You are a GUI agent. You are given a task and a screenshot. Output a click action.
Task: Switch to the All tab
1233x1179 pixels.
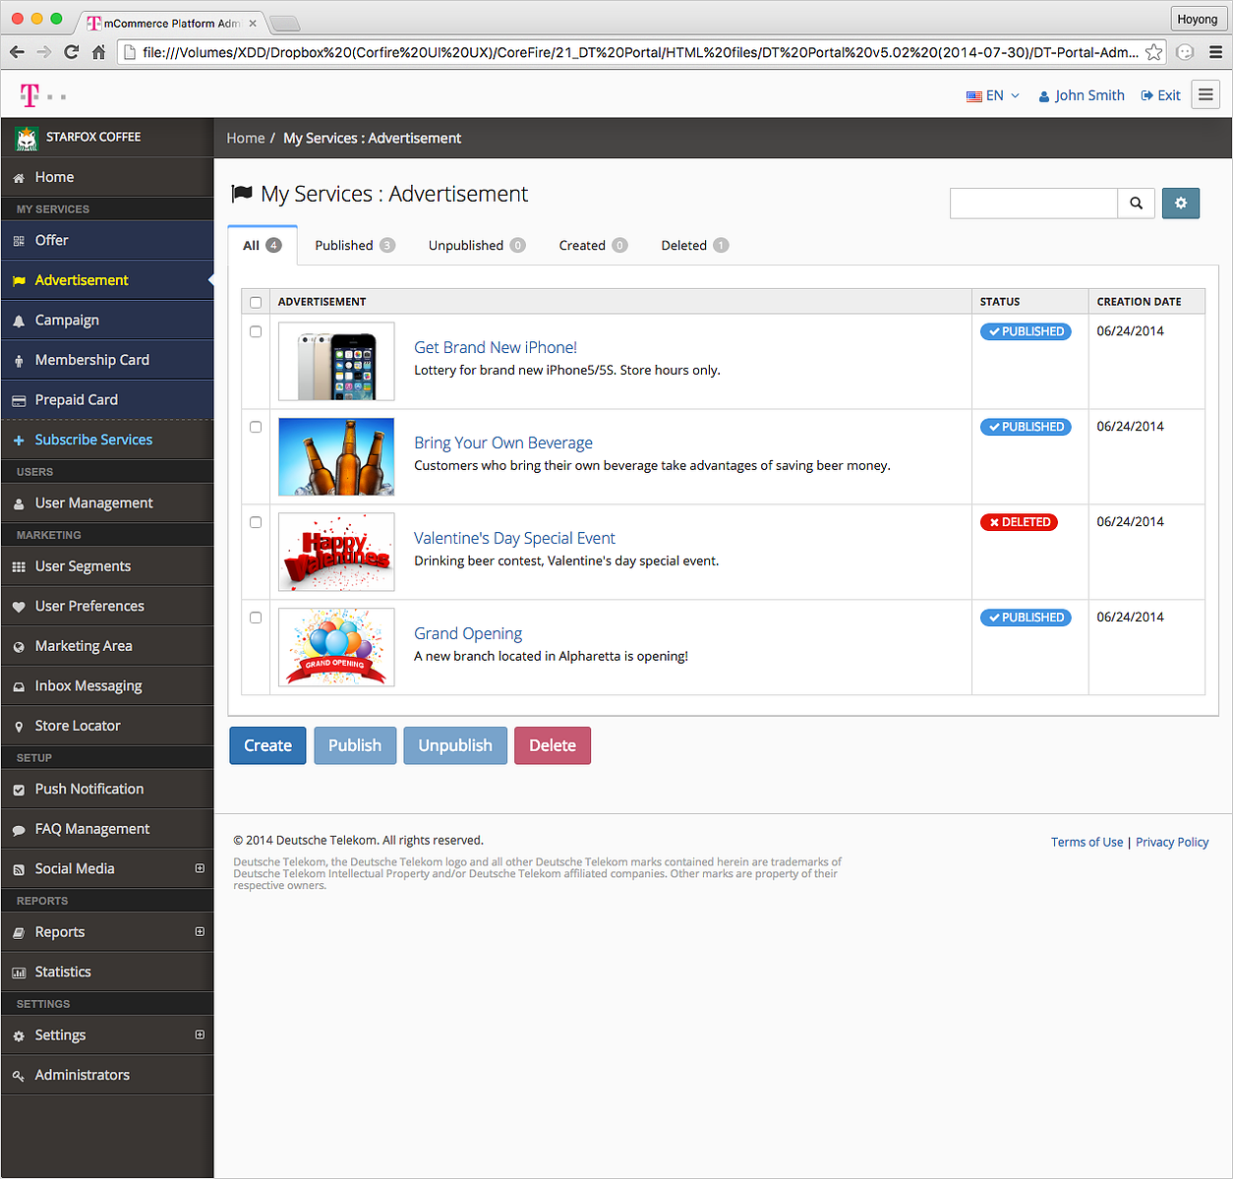point(263,246)
